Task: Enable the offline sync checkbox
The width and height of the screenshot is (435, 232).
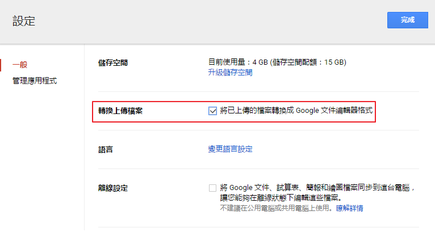Action: pos(212,188)
